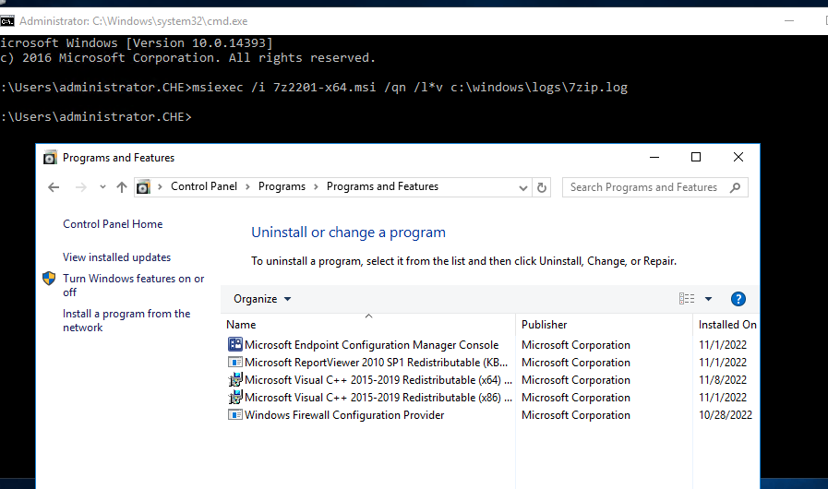Expand the chevron after Programs breadcrumb
Screen dimensions: 828x489
pyautogui.click(x=316, y=186)
